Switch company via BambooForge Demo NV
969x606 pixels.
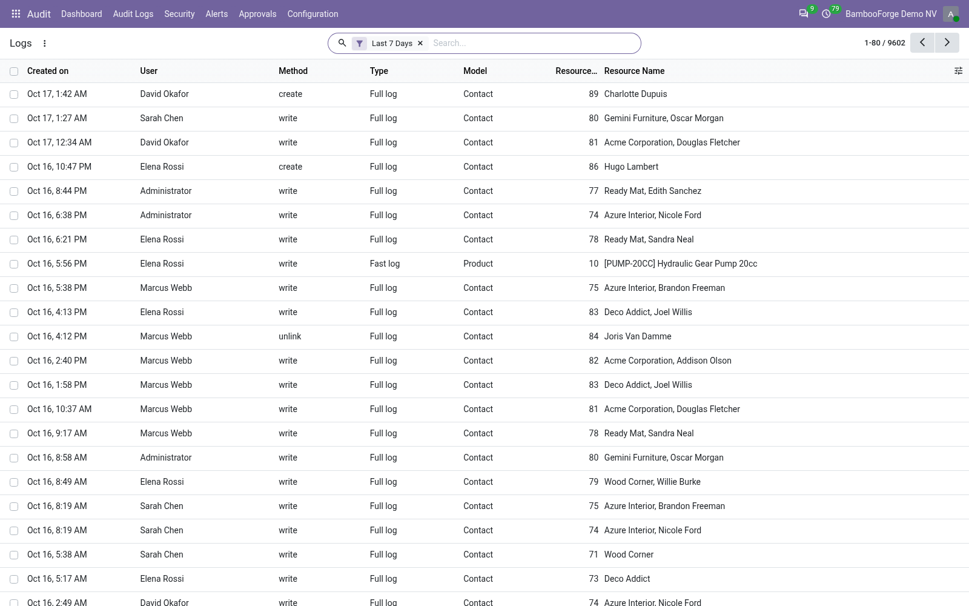tap(891, 14)
